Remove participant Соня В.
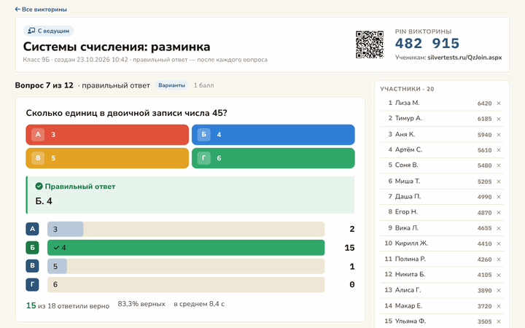525x328 pixels. click(x=499, y=165)
